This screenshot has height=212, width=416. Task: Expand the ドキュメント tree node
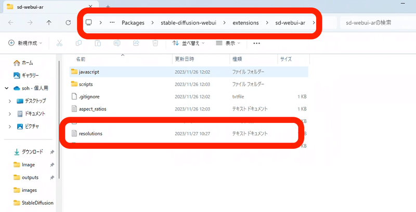click(10, 114)
